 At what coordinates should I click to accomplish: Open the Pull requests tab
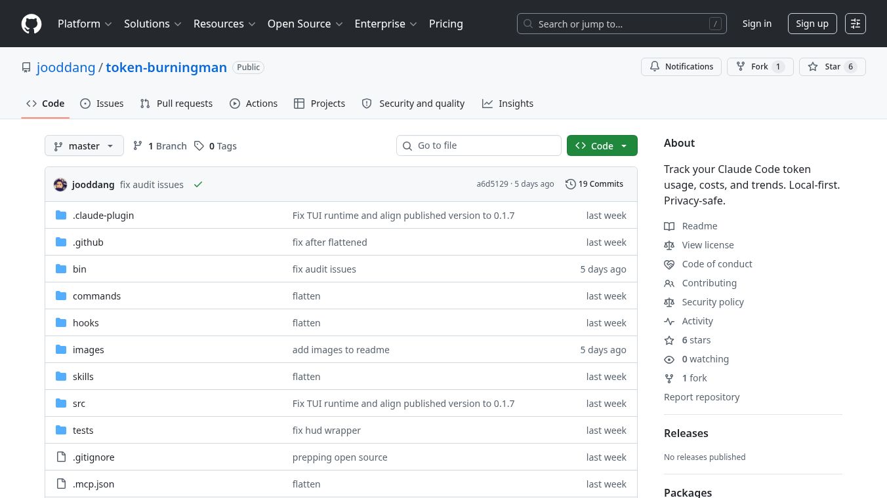click(x=176, y=104)
